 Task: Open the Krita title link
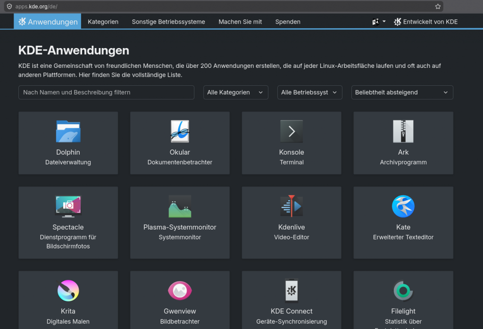[x=68, y=311]
